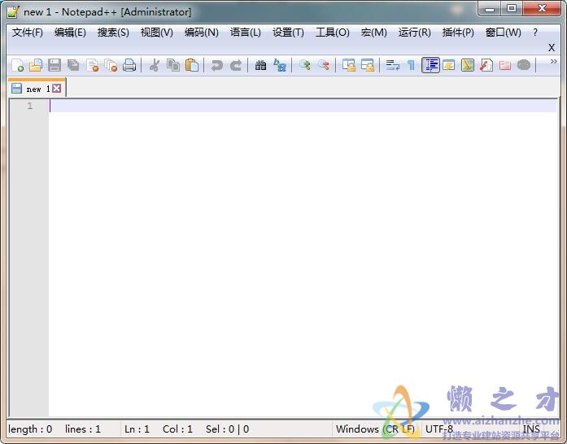Maximize the Notepad++ window
Viewport: 567px width, 444px height.
[x=512, y=8]
